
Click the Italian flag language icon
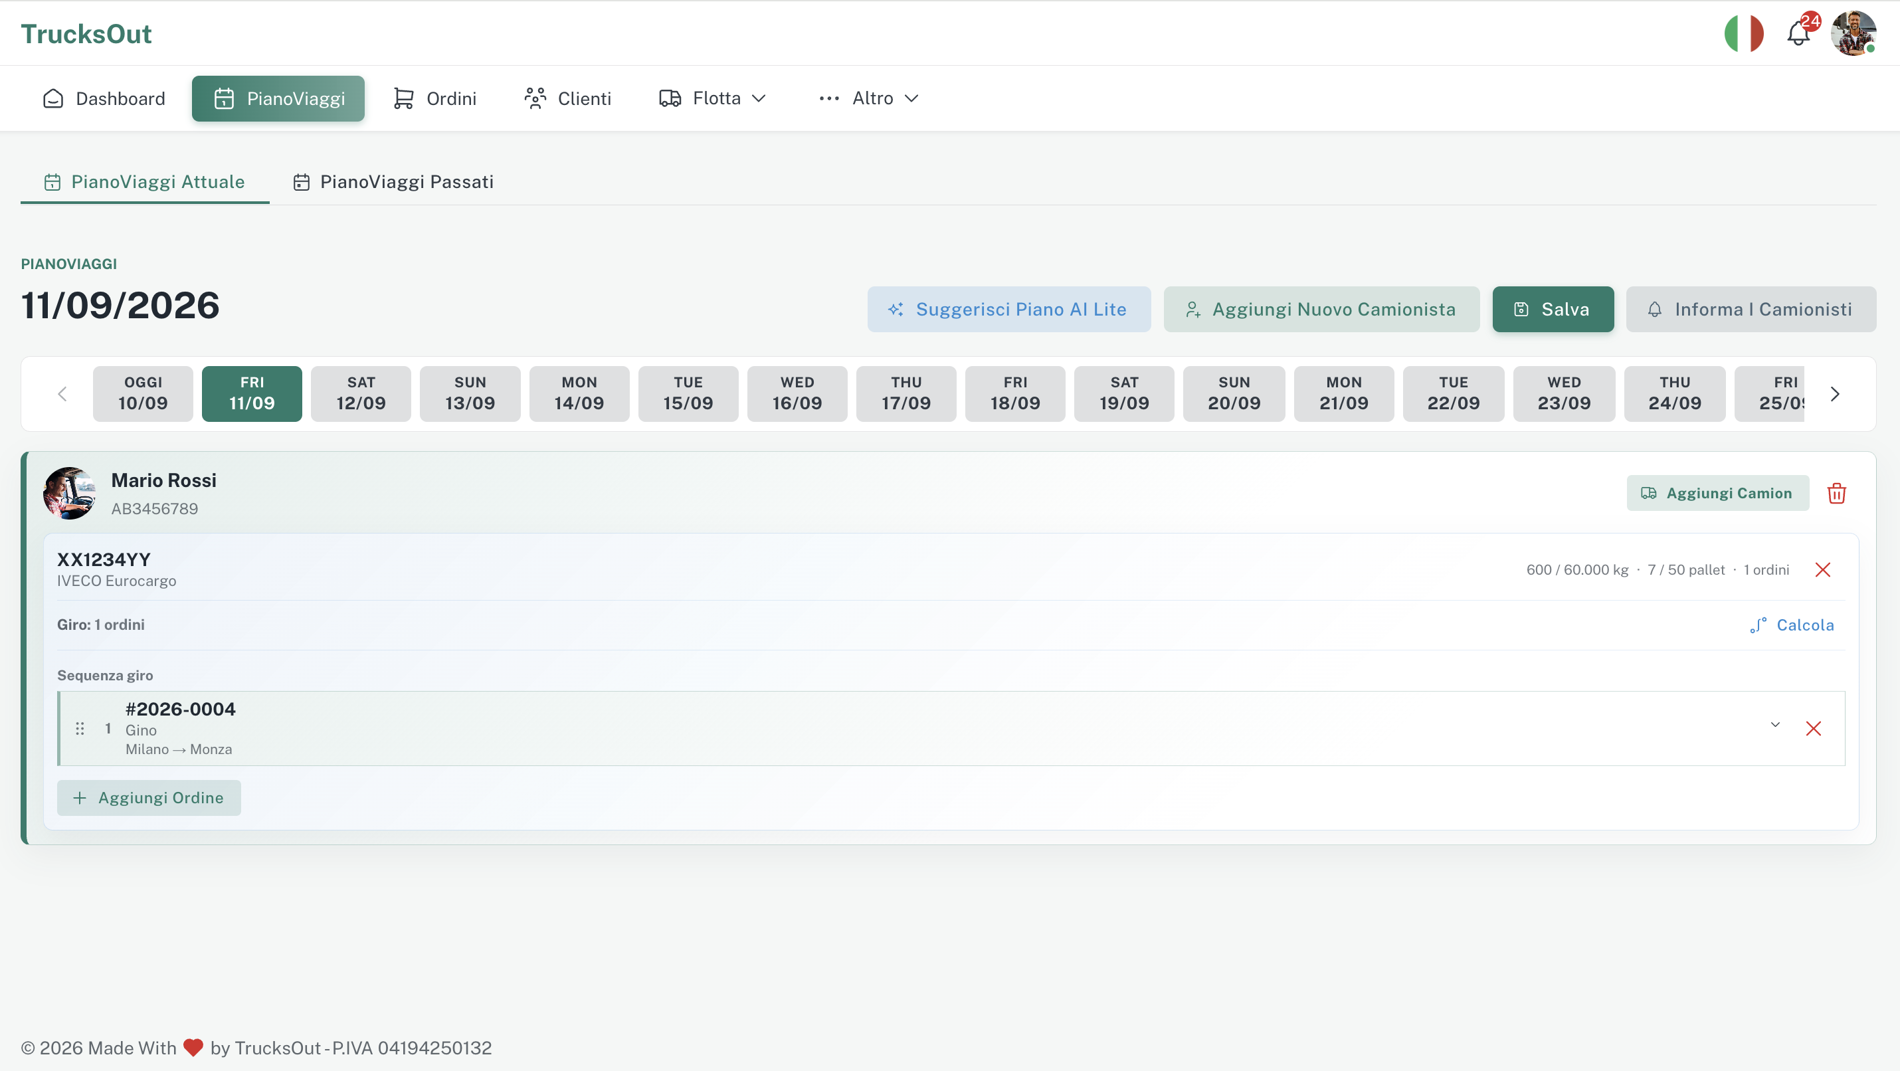click(1744, 34)
